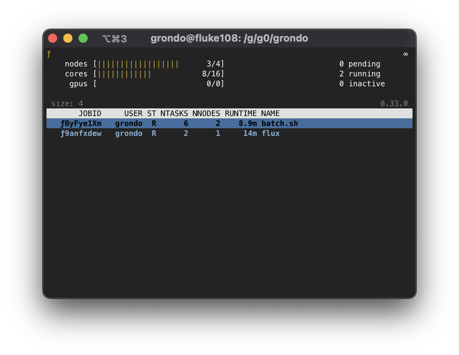Click NTASKS value 6 for batch.sh
The height and width of the screenshot is (355, 459).
[186, 123]
